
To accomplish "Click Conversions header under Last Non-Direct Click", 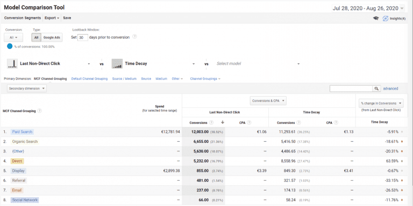I will 198,123.
